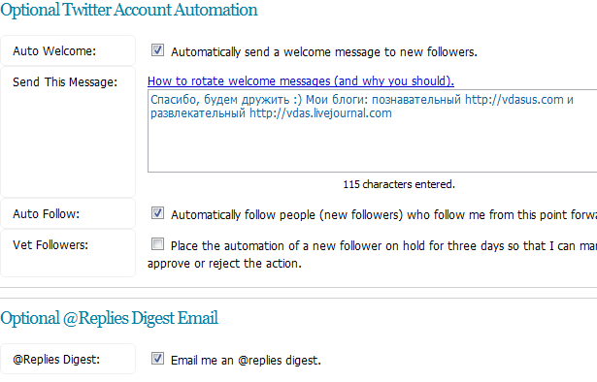Click the "Send This Message:" label
The height and width of the screenshot is (382, 597).
[x=65, y=82]
